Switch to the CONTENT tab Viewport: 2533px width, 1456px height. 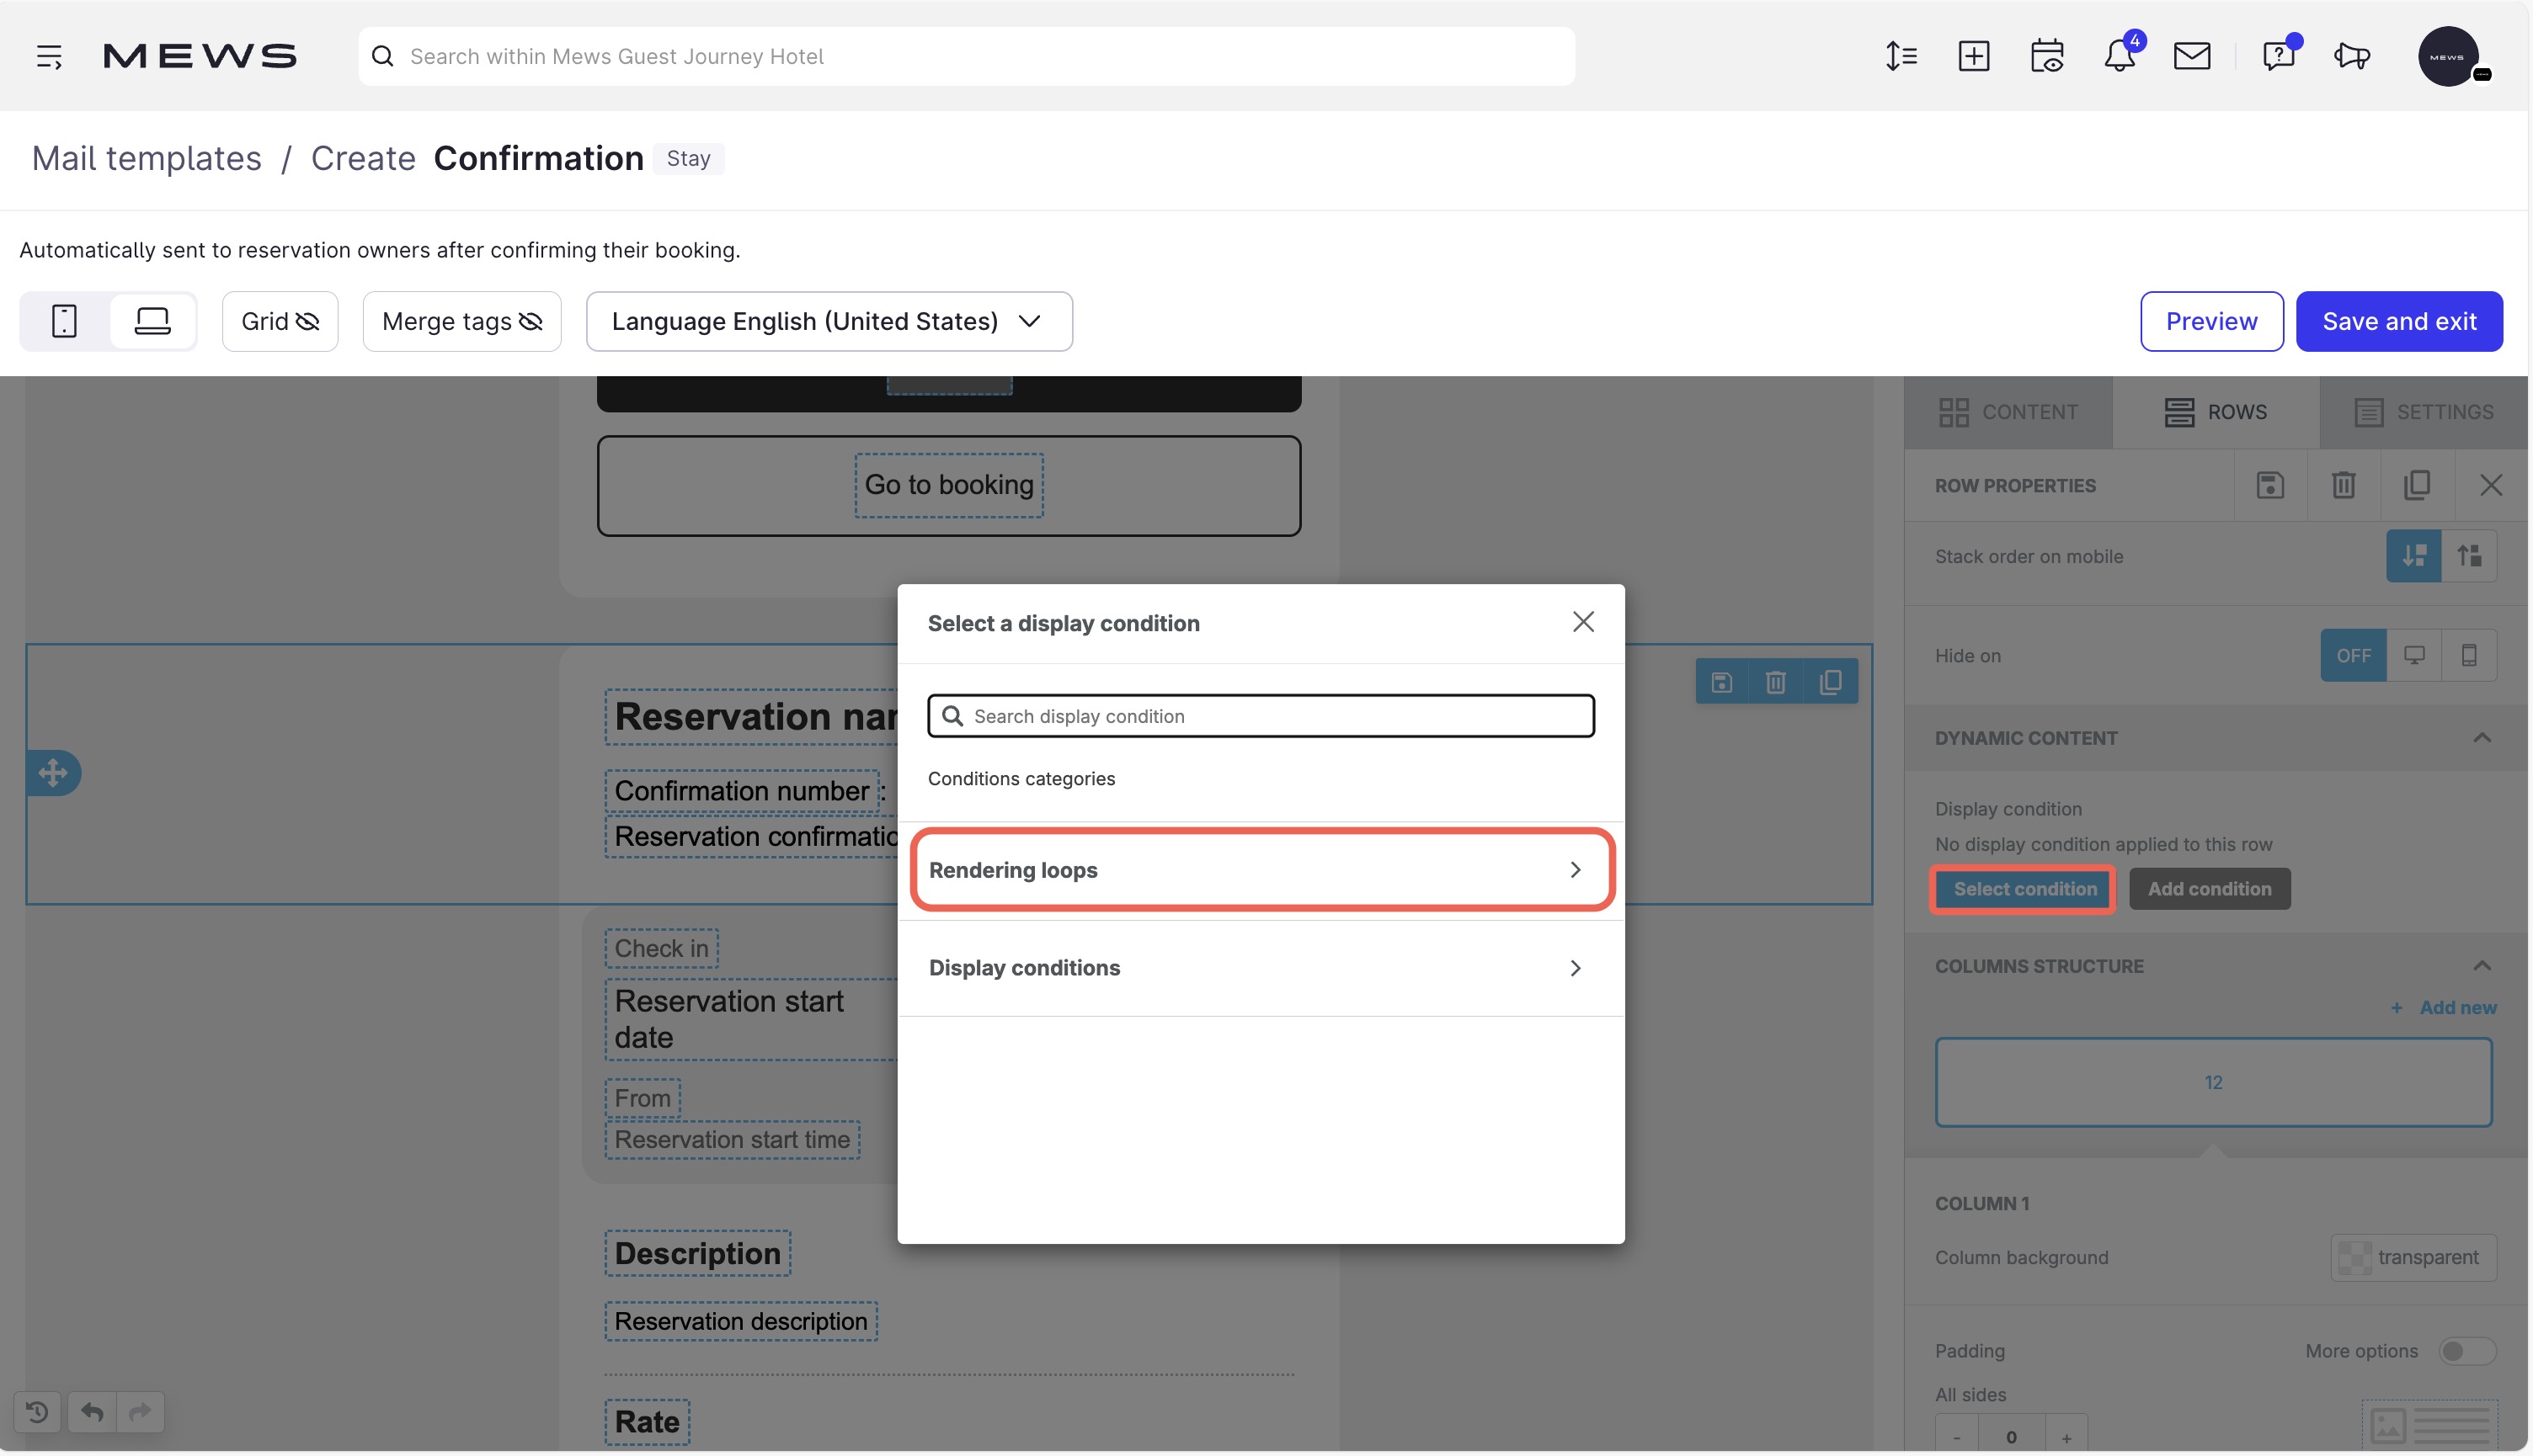coord(2008,412)
